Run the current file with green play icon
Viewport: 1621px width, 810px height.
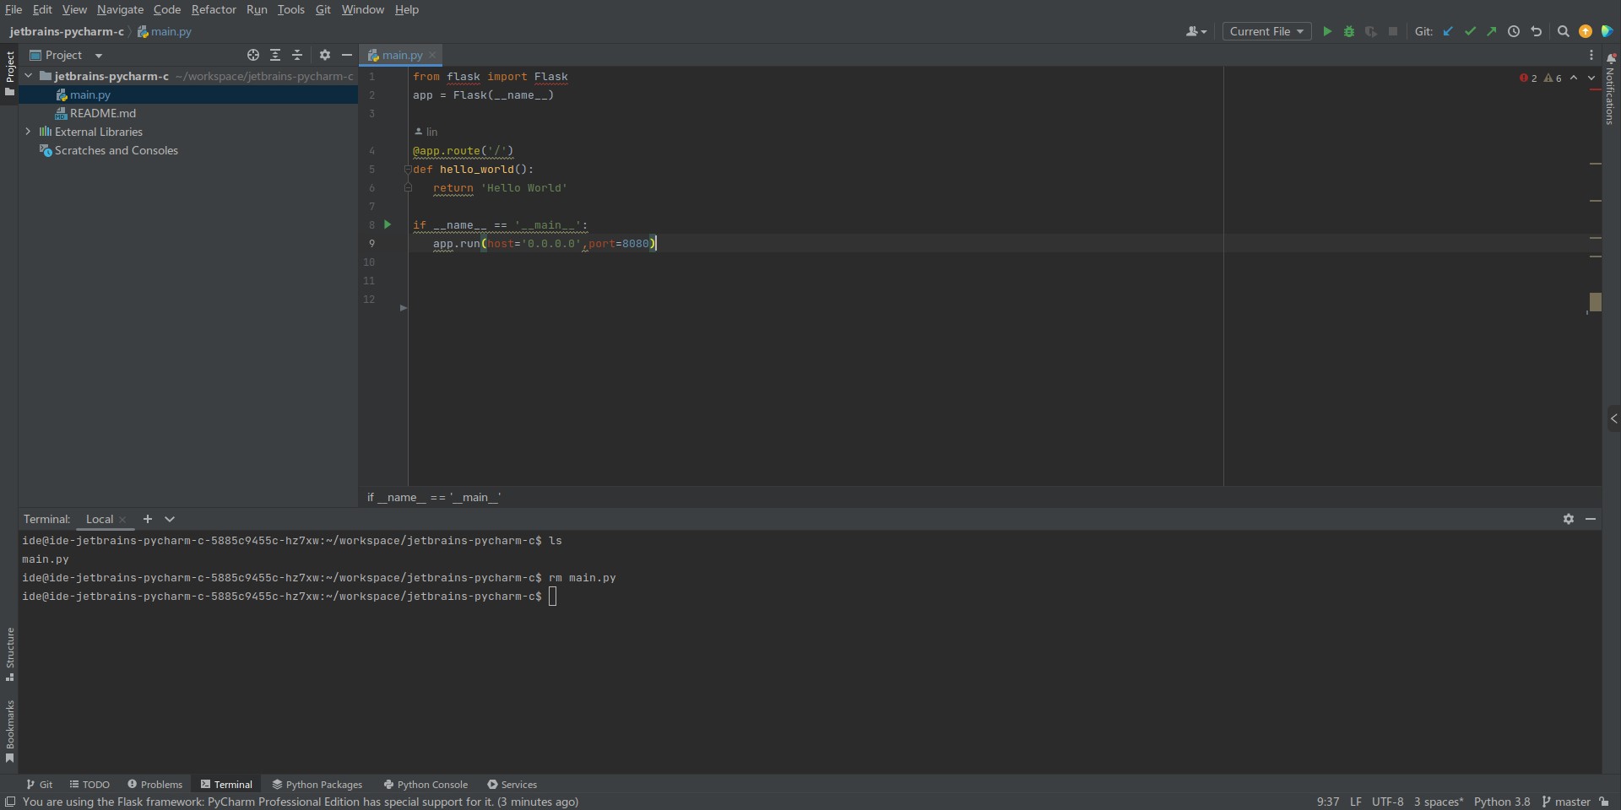pyautogui.click(x=1327, y=31)
